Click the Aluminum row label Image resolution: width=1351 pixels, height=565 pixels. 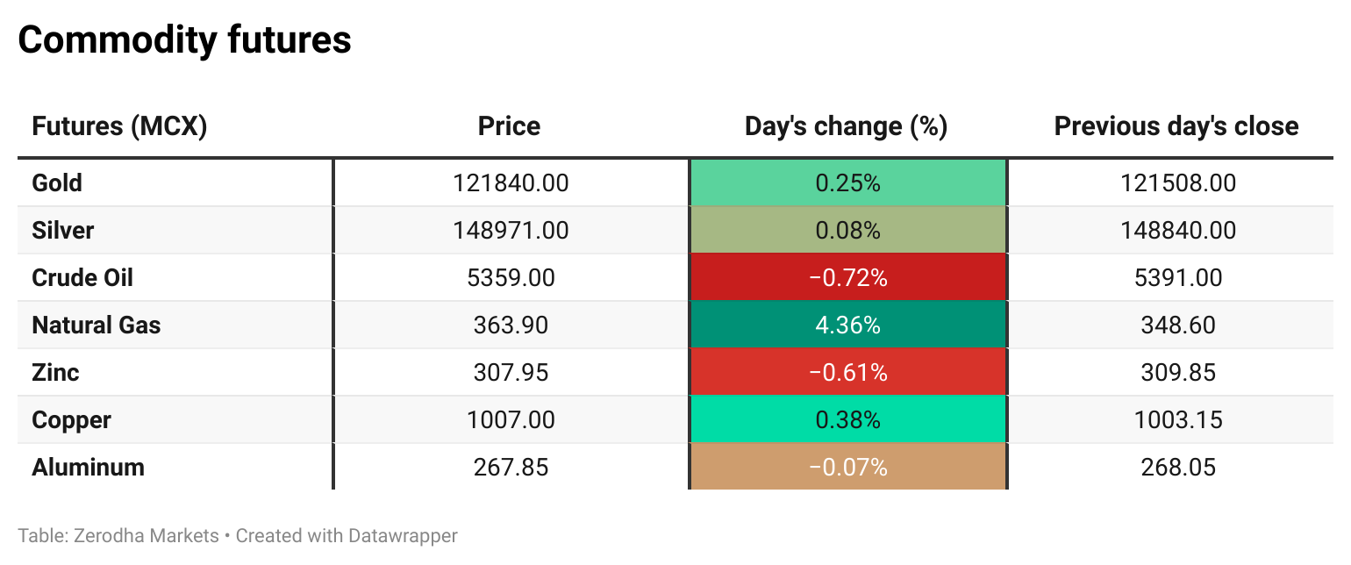[88, 468]
